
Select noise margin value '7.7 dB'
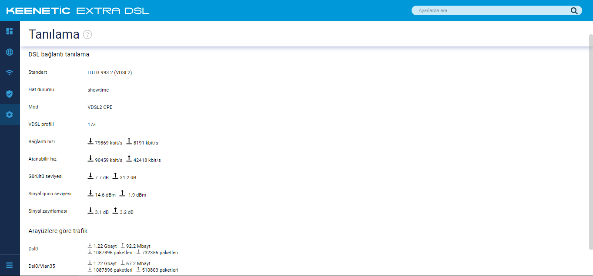(102, 177)
